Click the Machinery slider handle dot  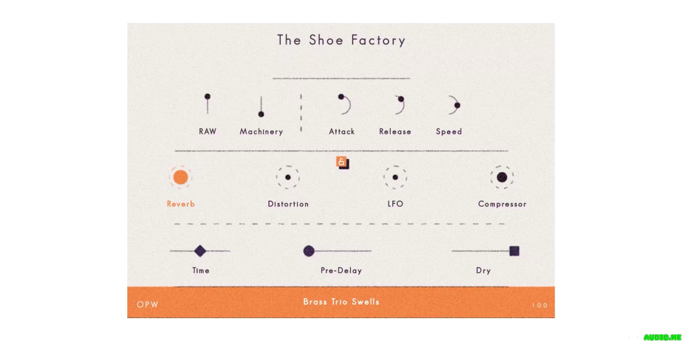261,114
